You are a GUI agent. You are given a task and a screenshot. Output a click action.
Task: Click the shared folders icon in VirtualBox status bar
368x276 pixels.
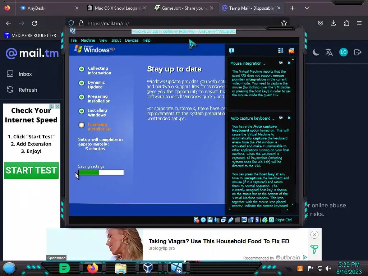(x=237, y=220)
